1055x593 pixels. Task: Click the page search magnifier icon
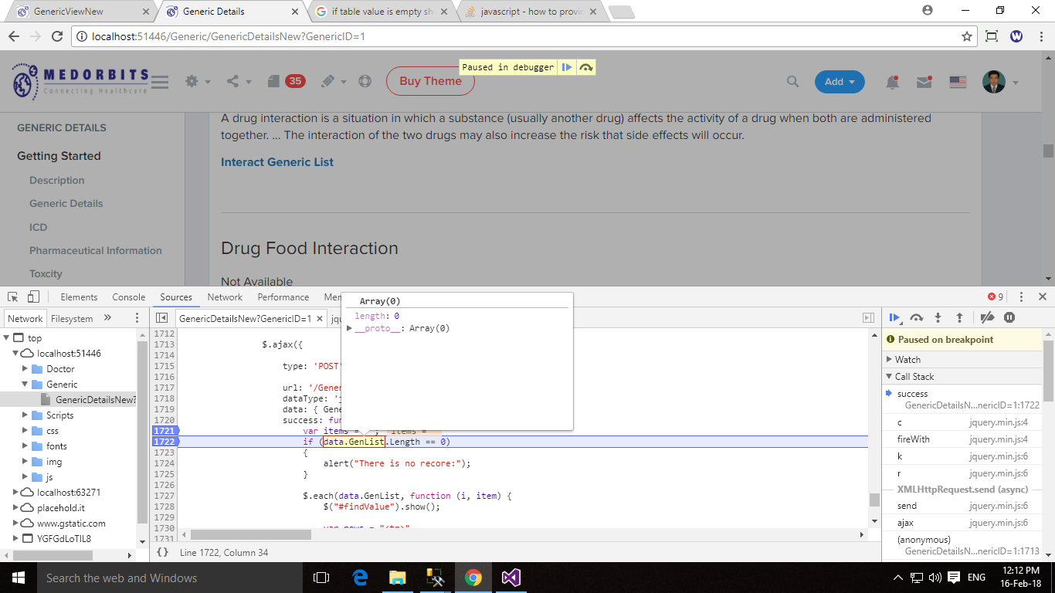792,82
